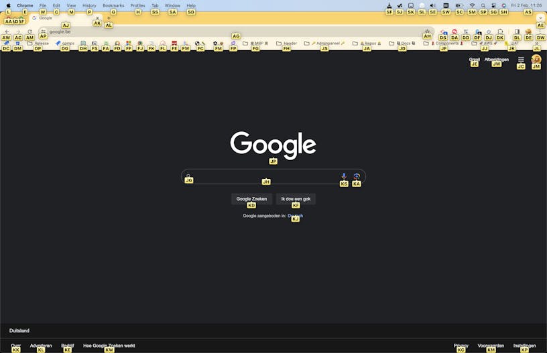The height and width of the screenshot is (353, 547).
Task: Open the Microsoft four-color squares bookmark
Action: click(129, 44)
